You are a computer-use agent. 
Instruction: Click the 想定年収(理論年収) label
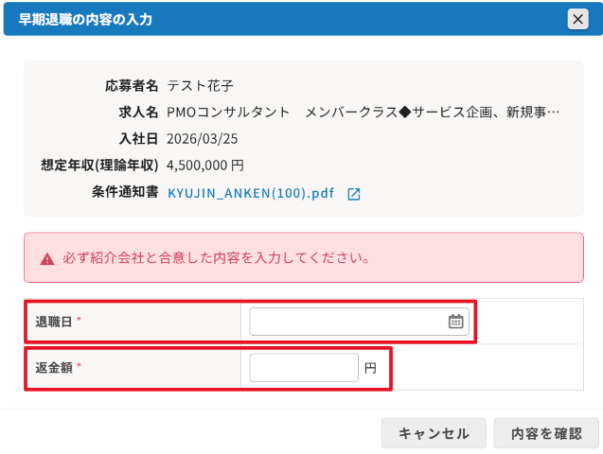[99, 166]
